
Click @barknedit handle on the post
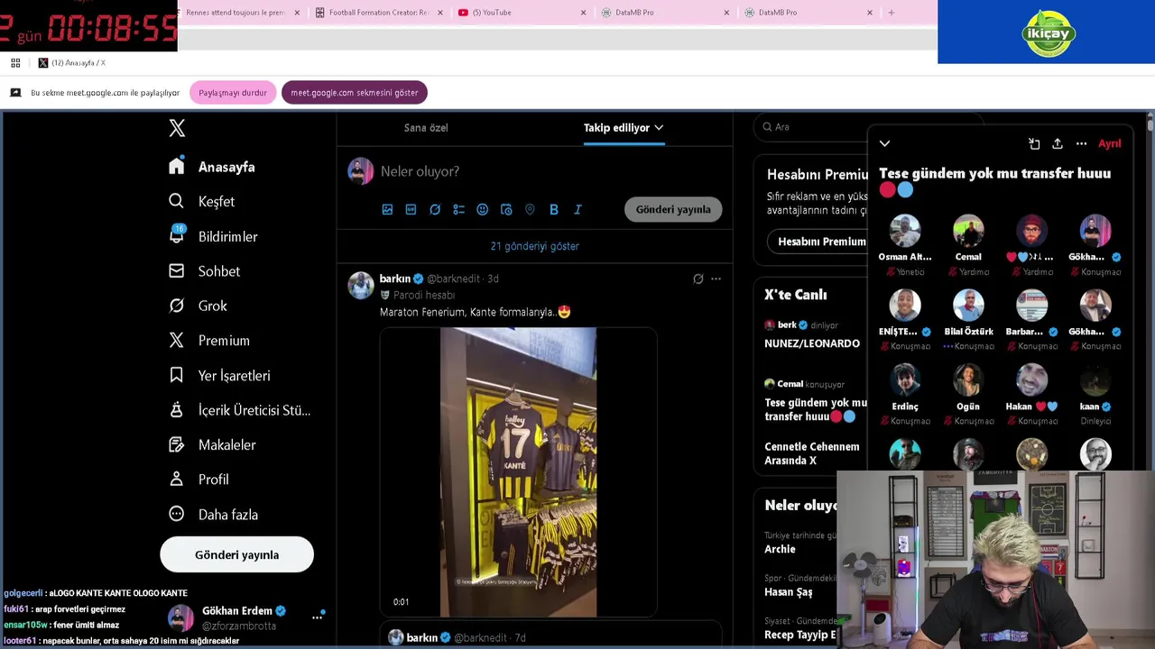coord(456,279)
